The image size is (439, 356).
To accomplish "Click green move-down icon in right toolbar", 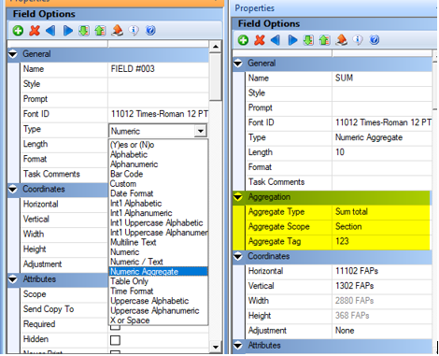I will click(x=308, y=40).
